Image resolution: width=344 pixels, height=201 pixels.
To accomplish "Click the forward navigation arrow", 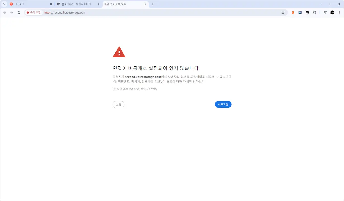I will tap(12, 12).
